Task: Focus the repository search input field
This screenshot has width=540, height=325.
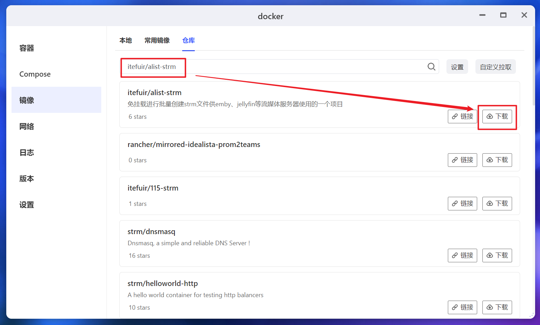Action: tap(279, 67)
